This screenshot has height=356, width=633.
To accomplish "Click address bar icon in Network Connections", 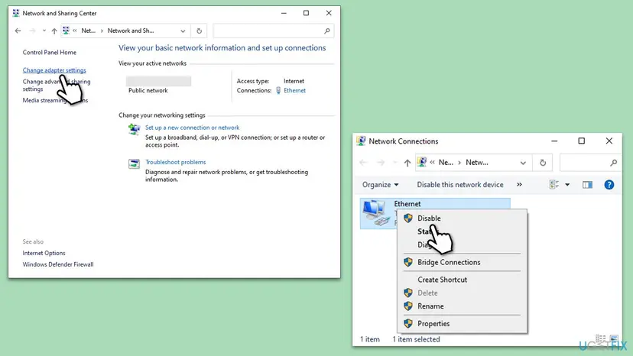I will [x=422, y=162].
